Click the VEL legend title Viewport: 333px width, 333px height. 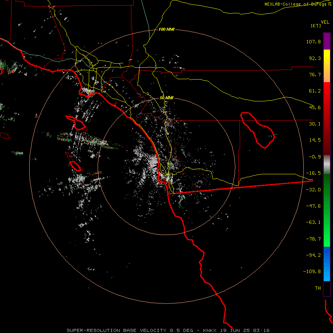(325, 22)
